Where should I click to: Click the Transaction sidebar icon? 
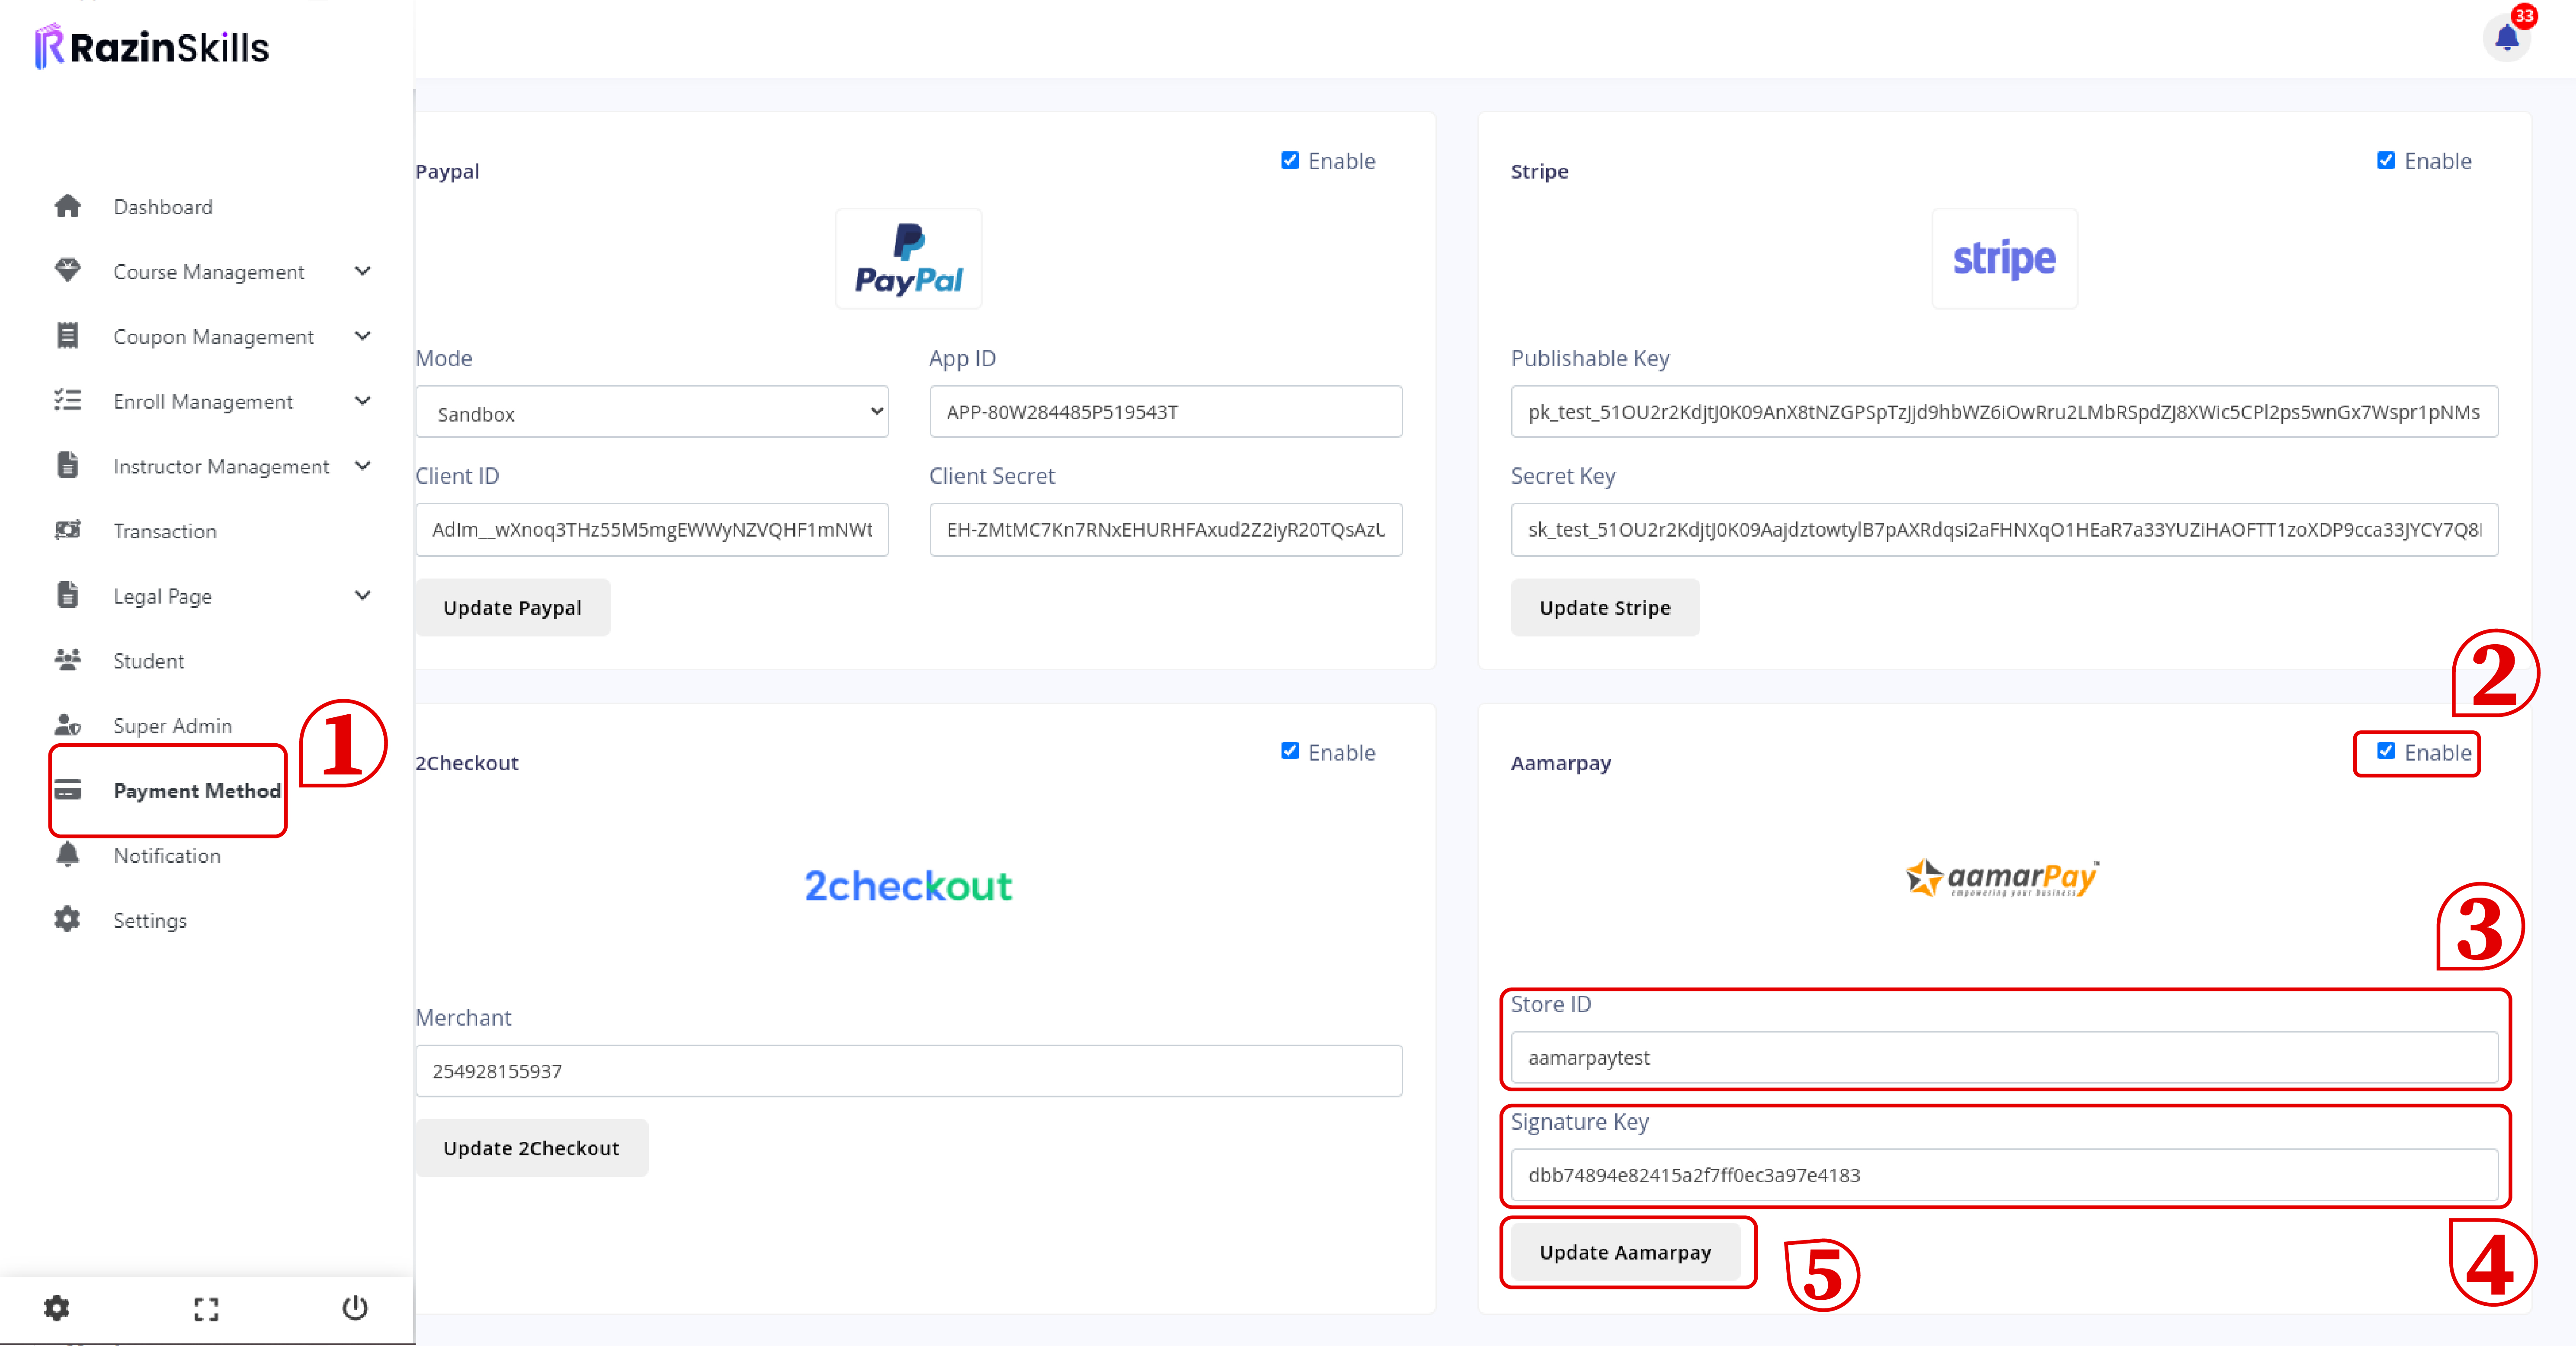[68, 530]
